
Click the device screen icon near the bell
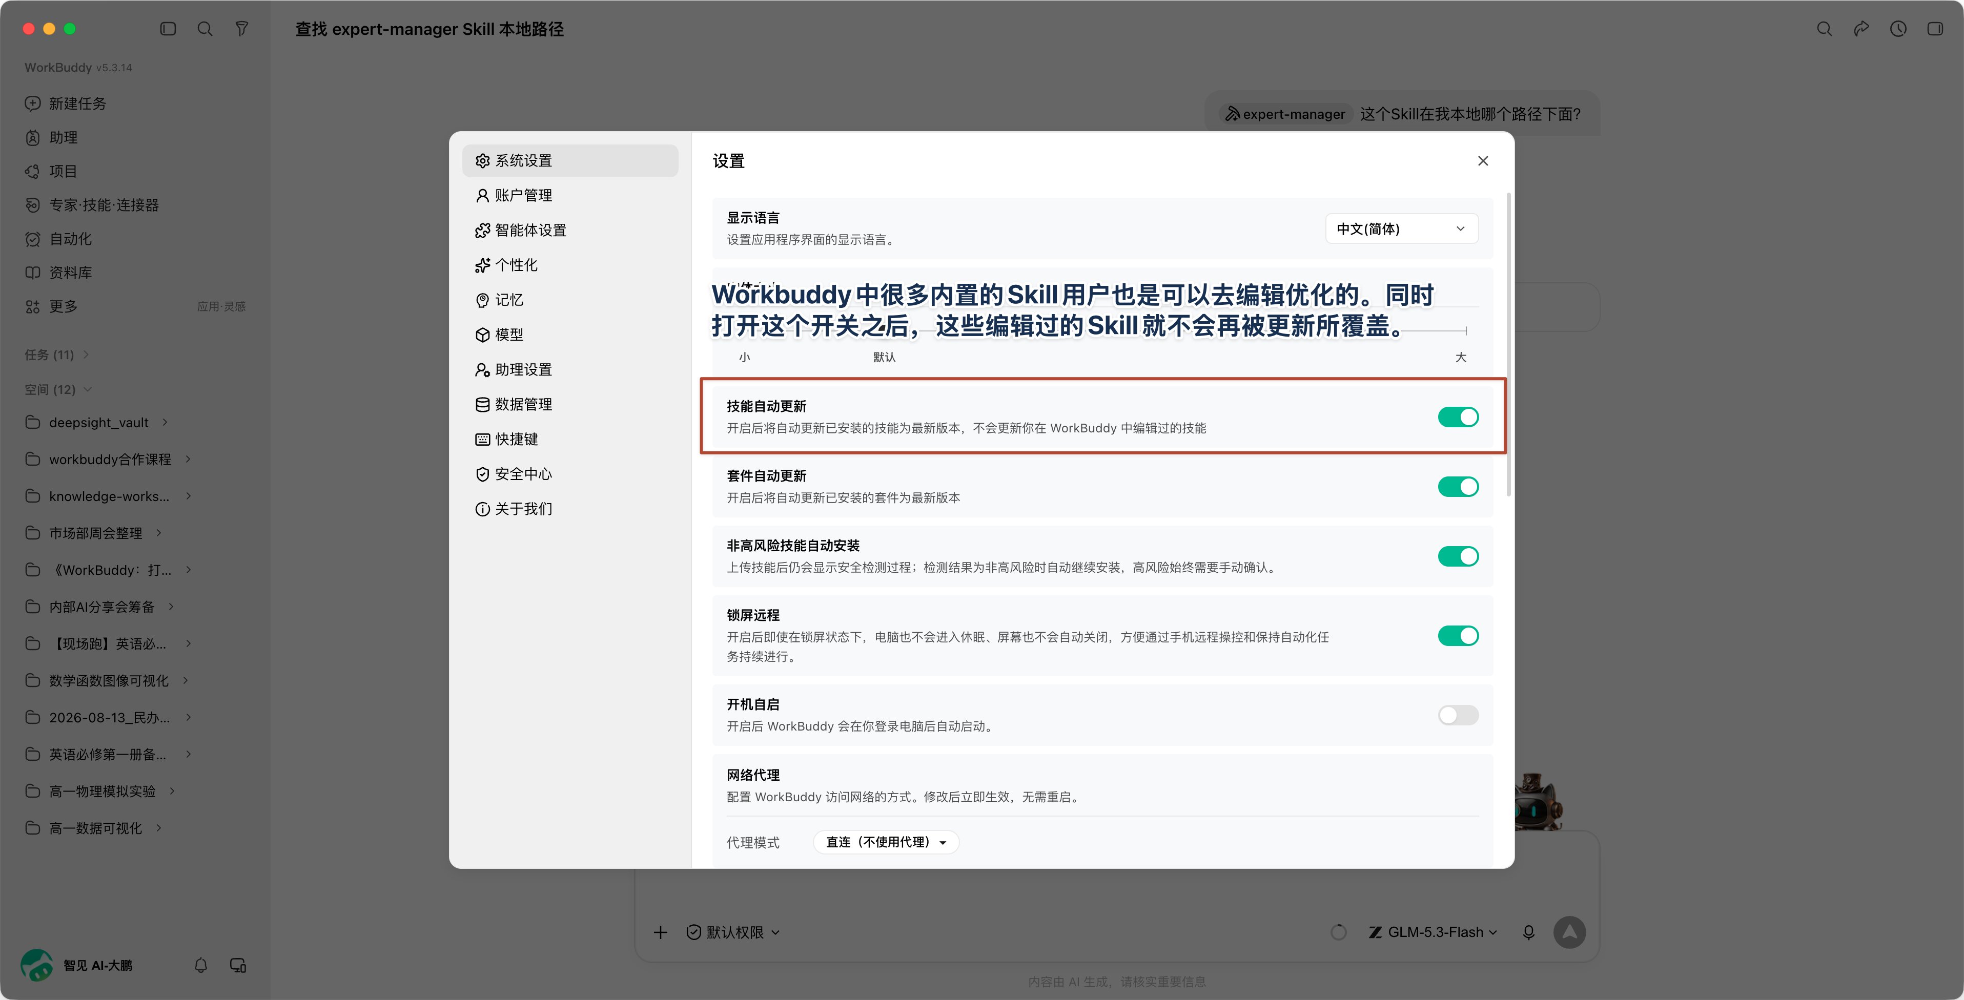coord(238,966)
